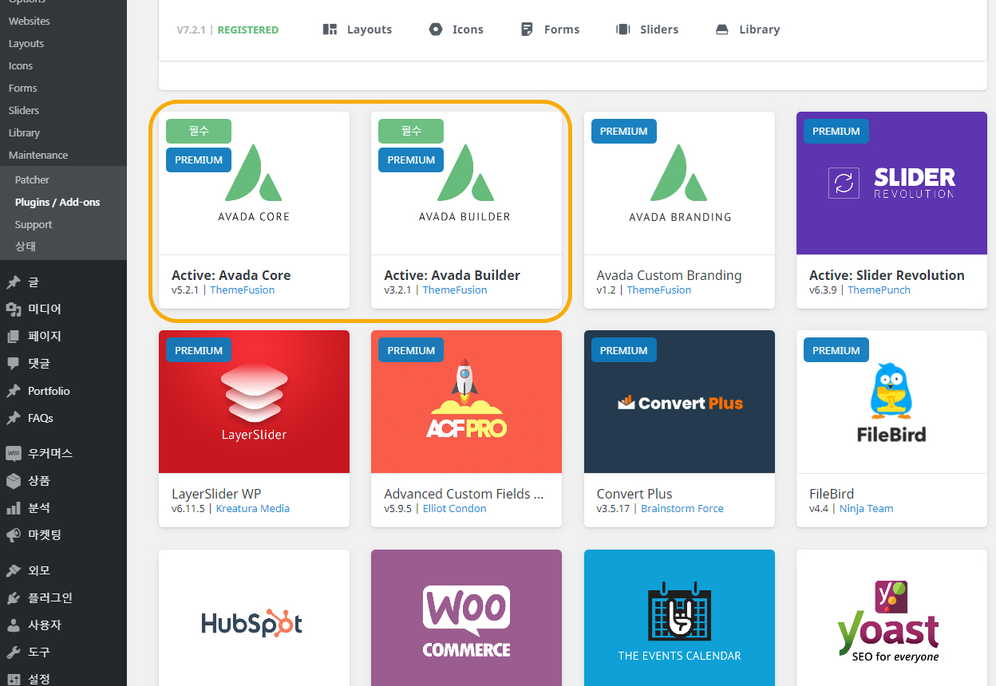Click the ThemePunch author link
The width and height of the screenshot is (996, 686).
(x=879, y=290)
